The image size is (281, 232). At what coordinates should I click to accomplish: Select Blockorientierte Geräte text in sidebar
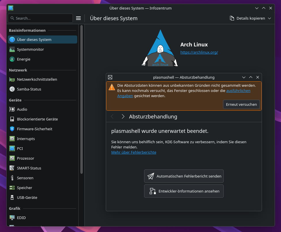click(x=37, y=119)
